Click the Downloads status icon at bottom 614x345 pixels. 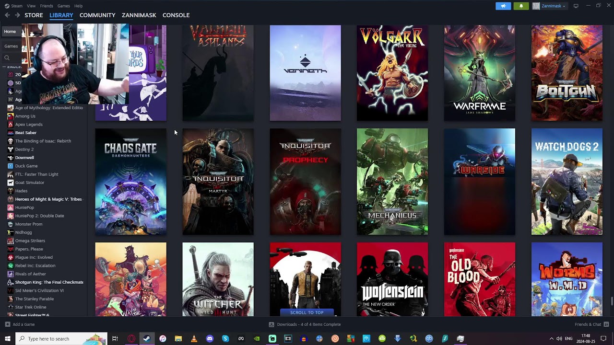coord(272,324)
